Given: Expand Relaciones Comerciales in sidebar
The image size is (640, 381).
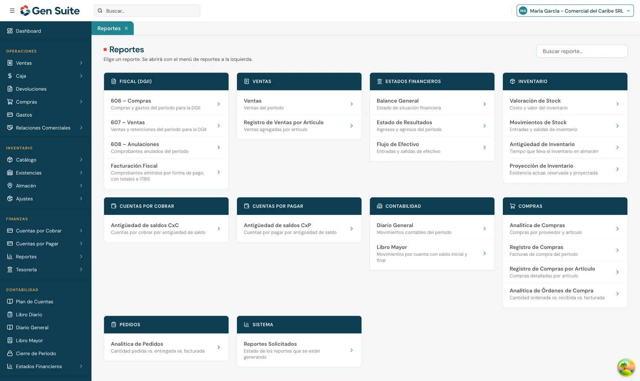Looking at the screenshot, I should [x=46, y=128].
